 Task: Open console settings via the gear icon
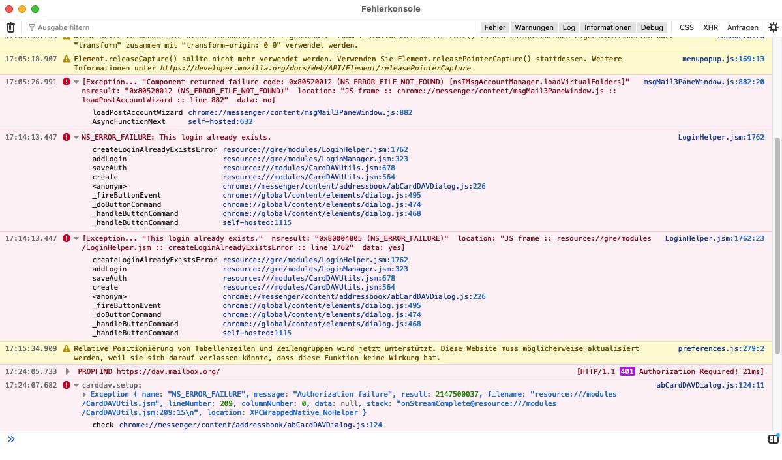coord(773,27)
